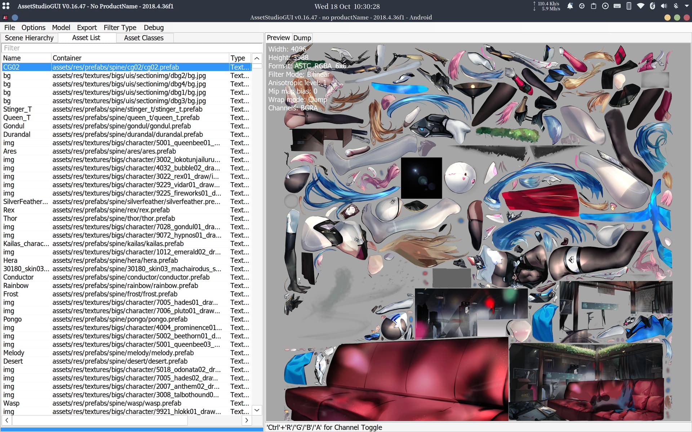Click the asset list scroll-down arrow

(257, 410)
